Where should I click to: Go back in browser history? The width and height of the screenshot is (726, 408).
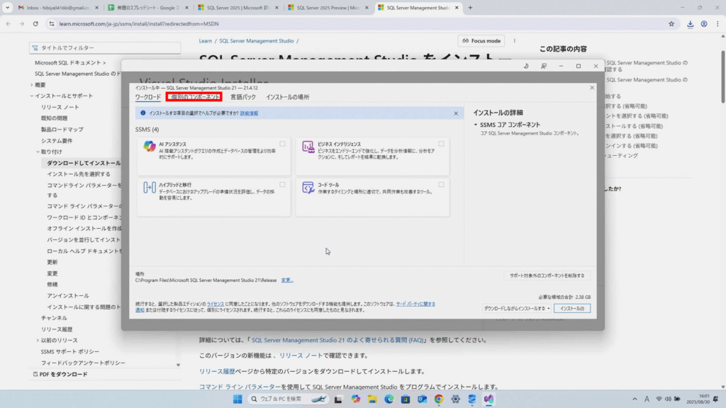pyautogui.click(x=9, y=23)
